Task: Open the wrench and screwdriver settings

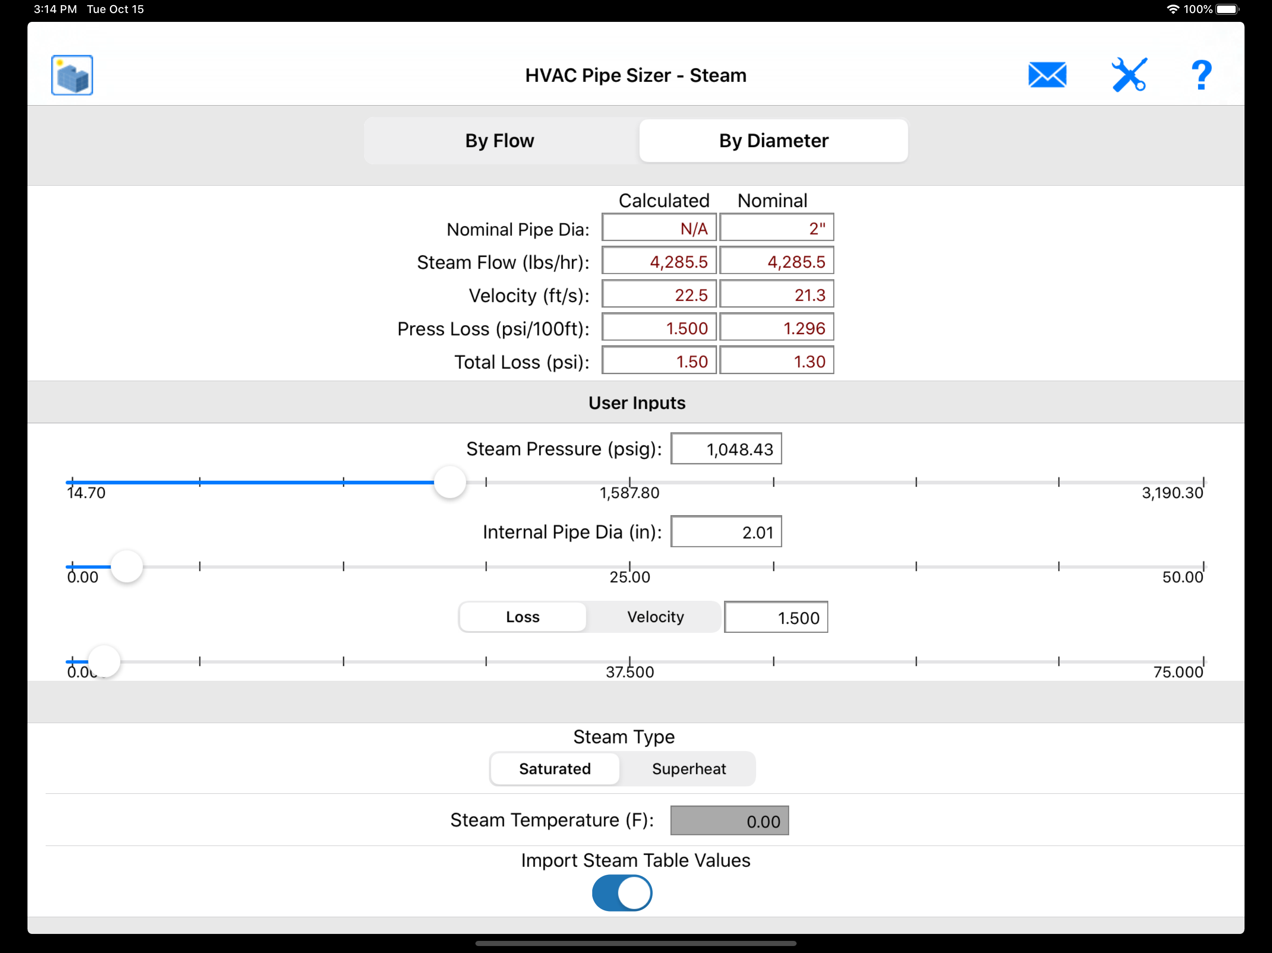Action: (1129, 75)
